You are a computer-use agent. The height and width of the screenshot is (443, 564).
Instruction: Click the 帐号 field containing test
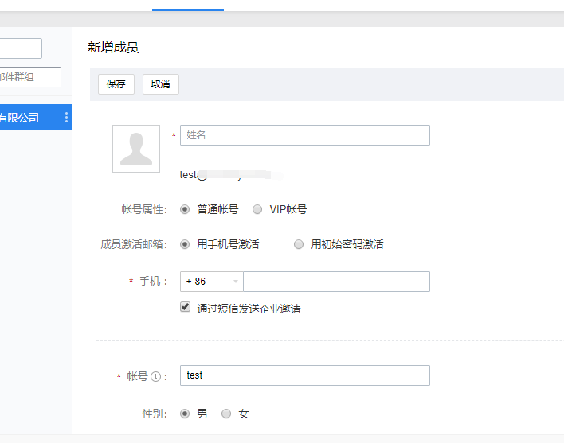coord(304,375)
